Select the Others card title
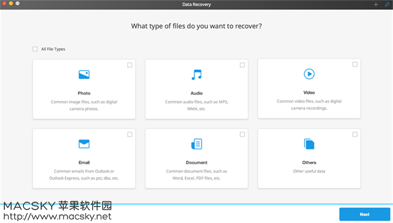Image resolution: width=393 pixels, height=223 pixels. click(x=309, y=162)
